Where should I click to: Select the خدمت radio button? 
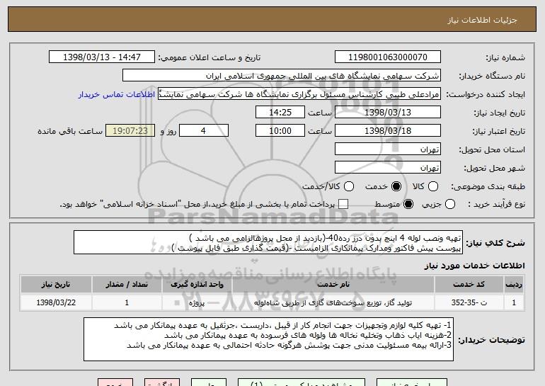pyautogui.click(x=396, y=186)
